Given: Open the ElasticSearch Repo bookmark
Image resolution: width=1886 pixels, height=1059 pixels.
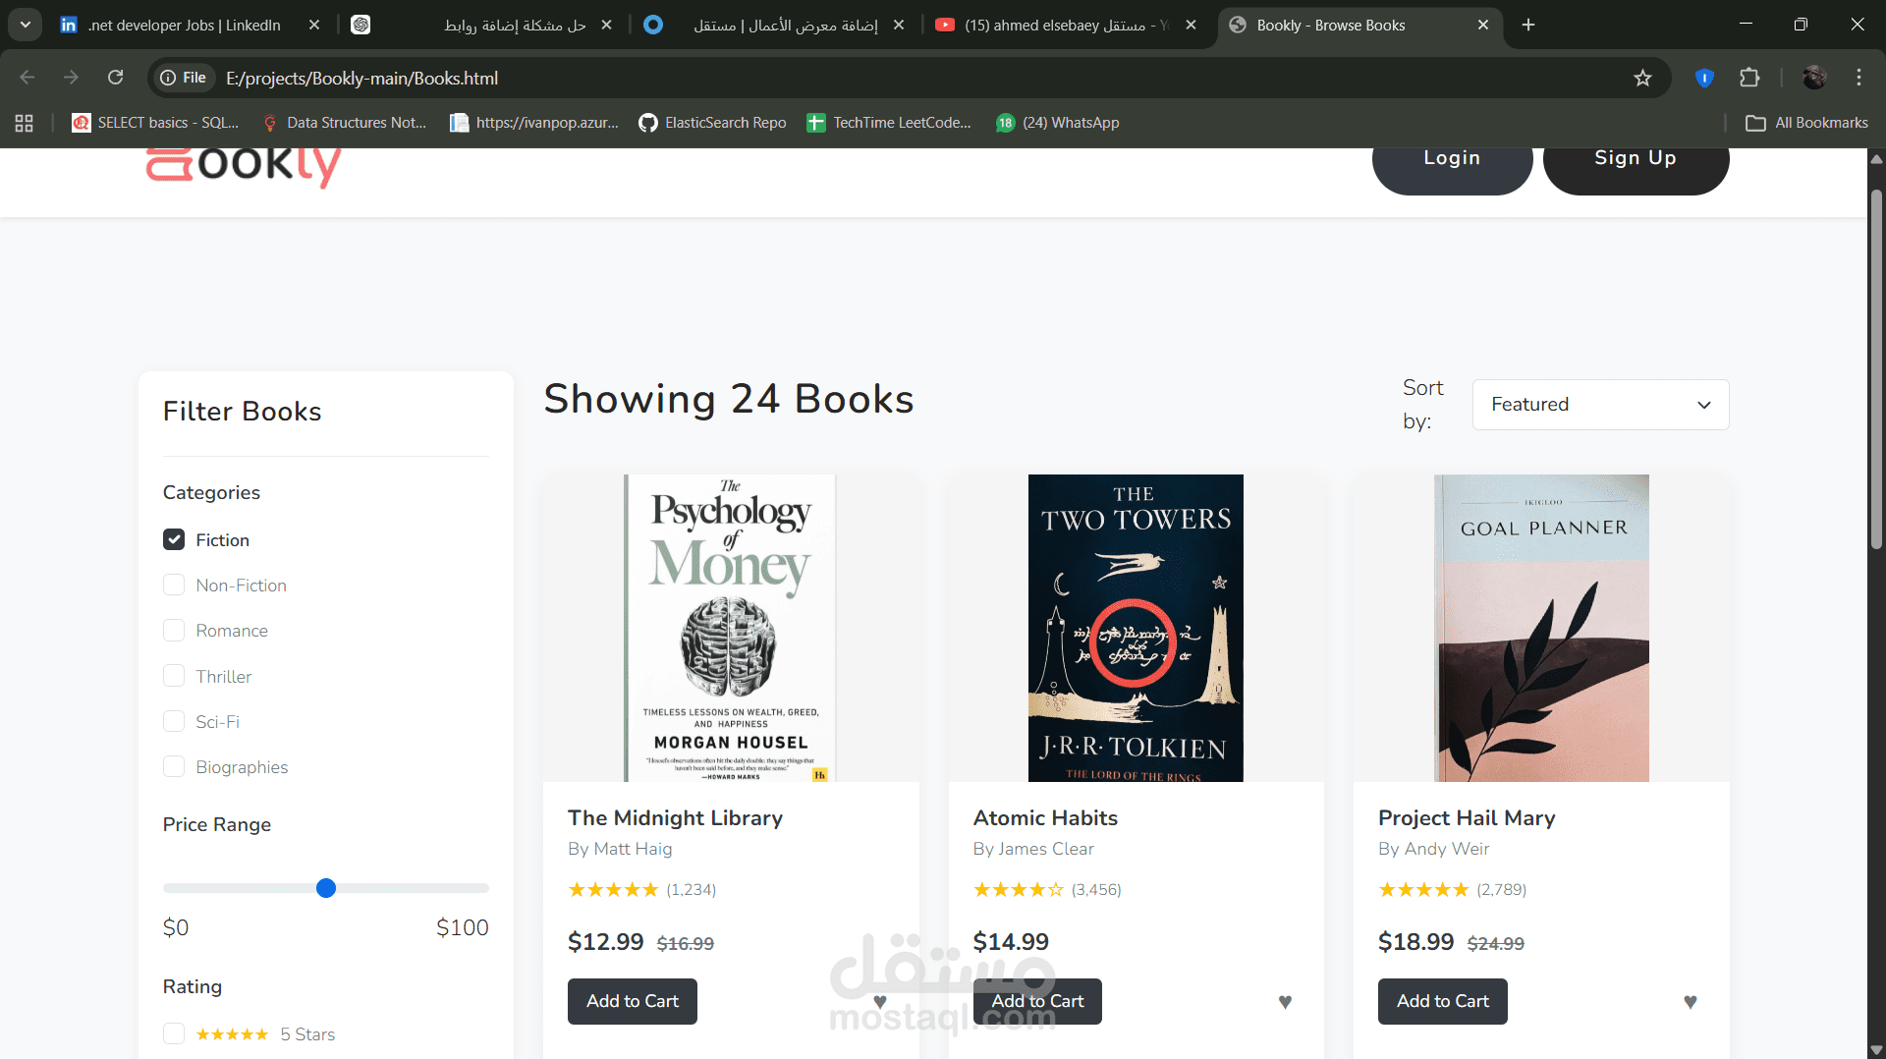Looking at the screenshot, I should tap(712, 122).
